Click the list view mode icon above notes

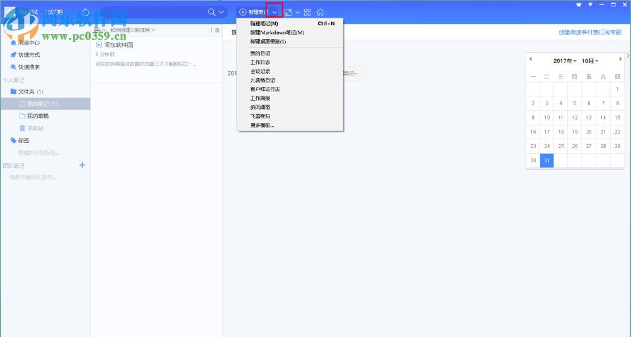(97, 30)
